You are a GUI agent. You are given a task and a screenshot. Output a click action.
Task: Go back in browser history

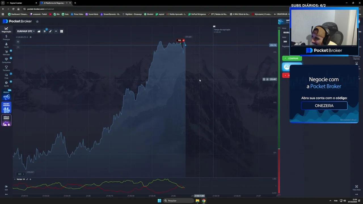coord(3,9)
